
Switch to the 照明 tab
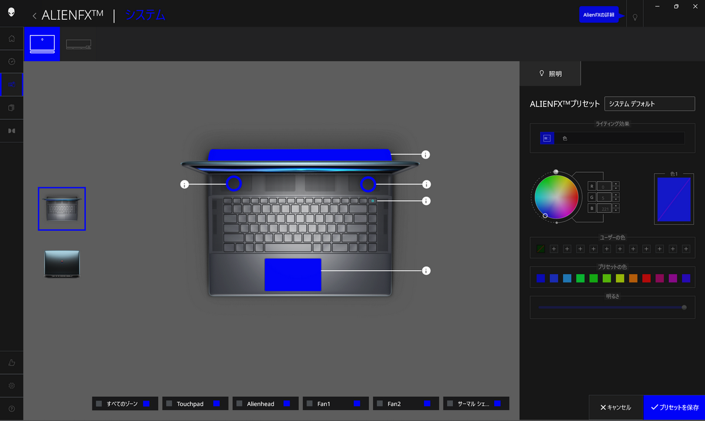tap(550, 74)
